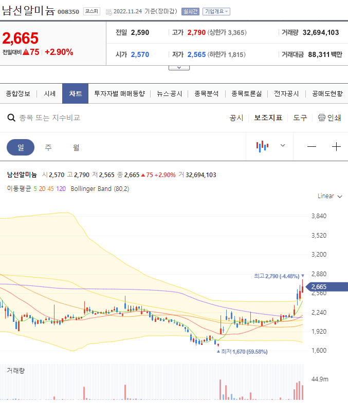Viewport: 348px width, 405px height.
Task: Click the 시가 2,570 value
Action: 140,54
